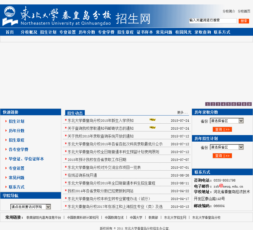Open 常见问题 in 快速链接 sidebar
The width and height of the screenshot is (253, 230).
click(16, 178)
